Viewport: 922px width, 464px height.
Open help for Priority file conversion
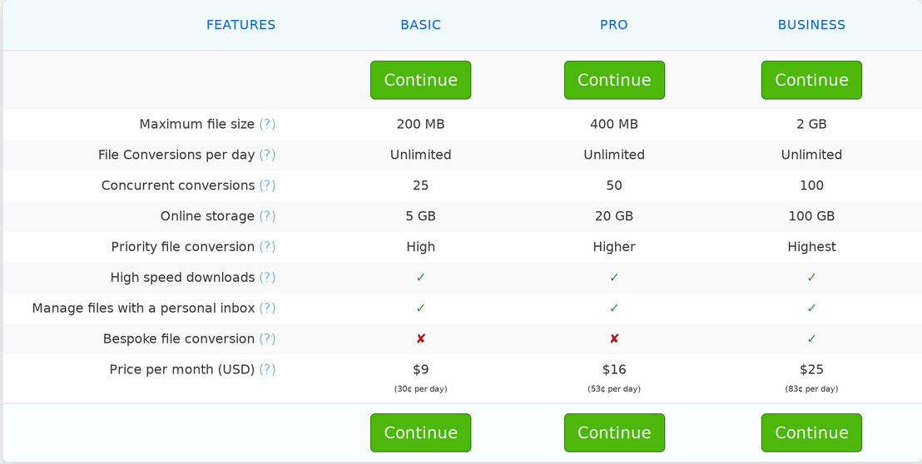click(267, 247)
